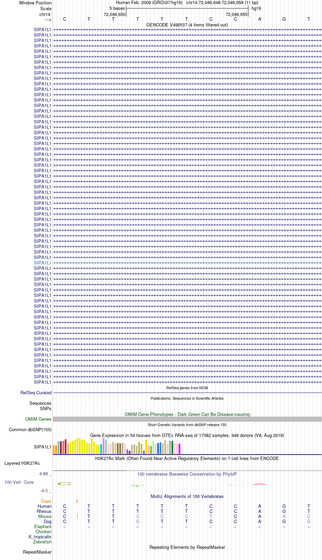
Task: Click the hg19 label beside the scale bar
Action: pos(256,8)
